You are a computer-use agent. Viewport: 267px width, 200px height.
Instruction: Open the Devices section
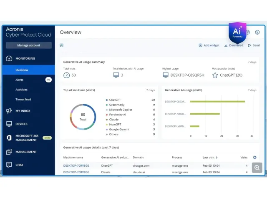pos(21,124)
